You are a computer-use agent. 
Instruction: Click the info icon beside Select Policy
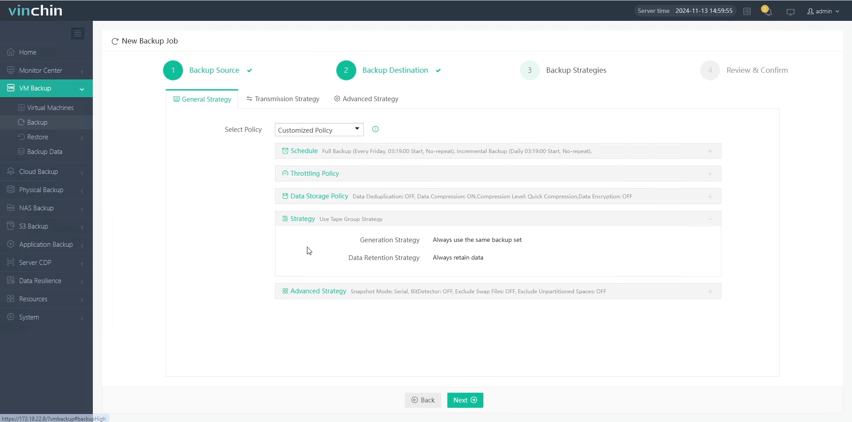375,129
